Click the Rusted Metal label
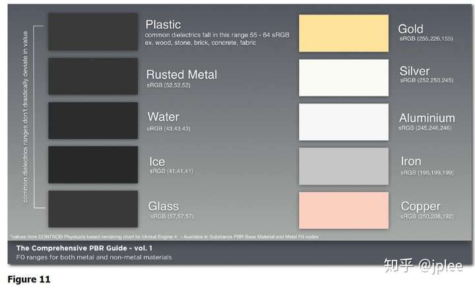This screenshot has height=287, width=475. tap(181, 74)
